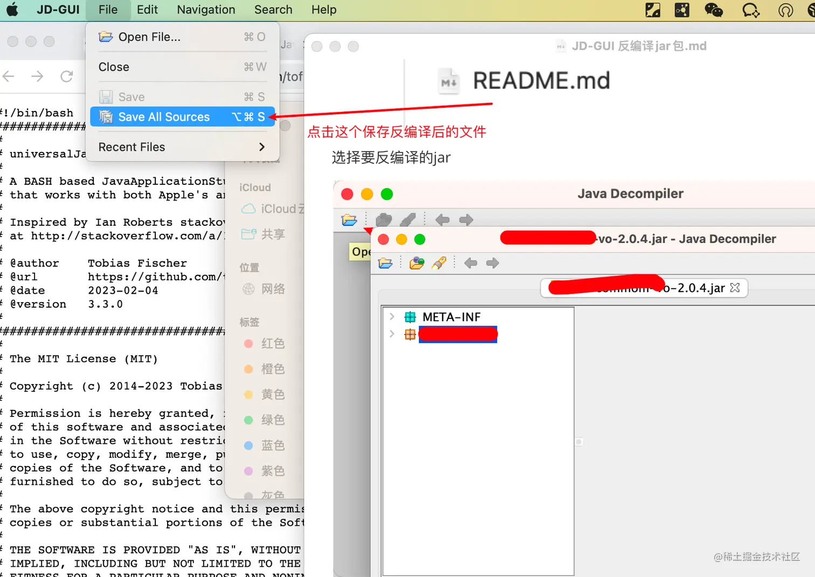This screenshot has width=815, height=577.
Task: Click 'The MIT License (MIT)' line
Action: click(84, 359)
